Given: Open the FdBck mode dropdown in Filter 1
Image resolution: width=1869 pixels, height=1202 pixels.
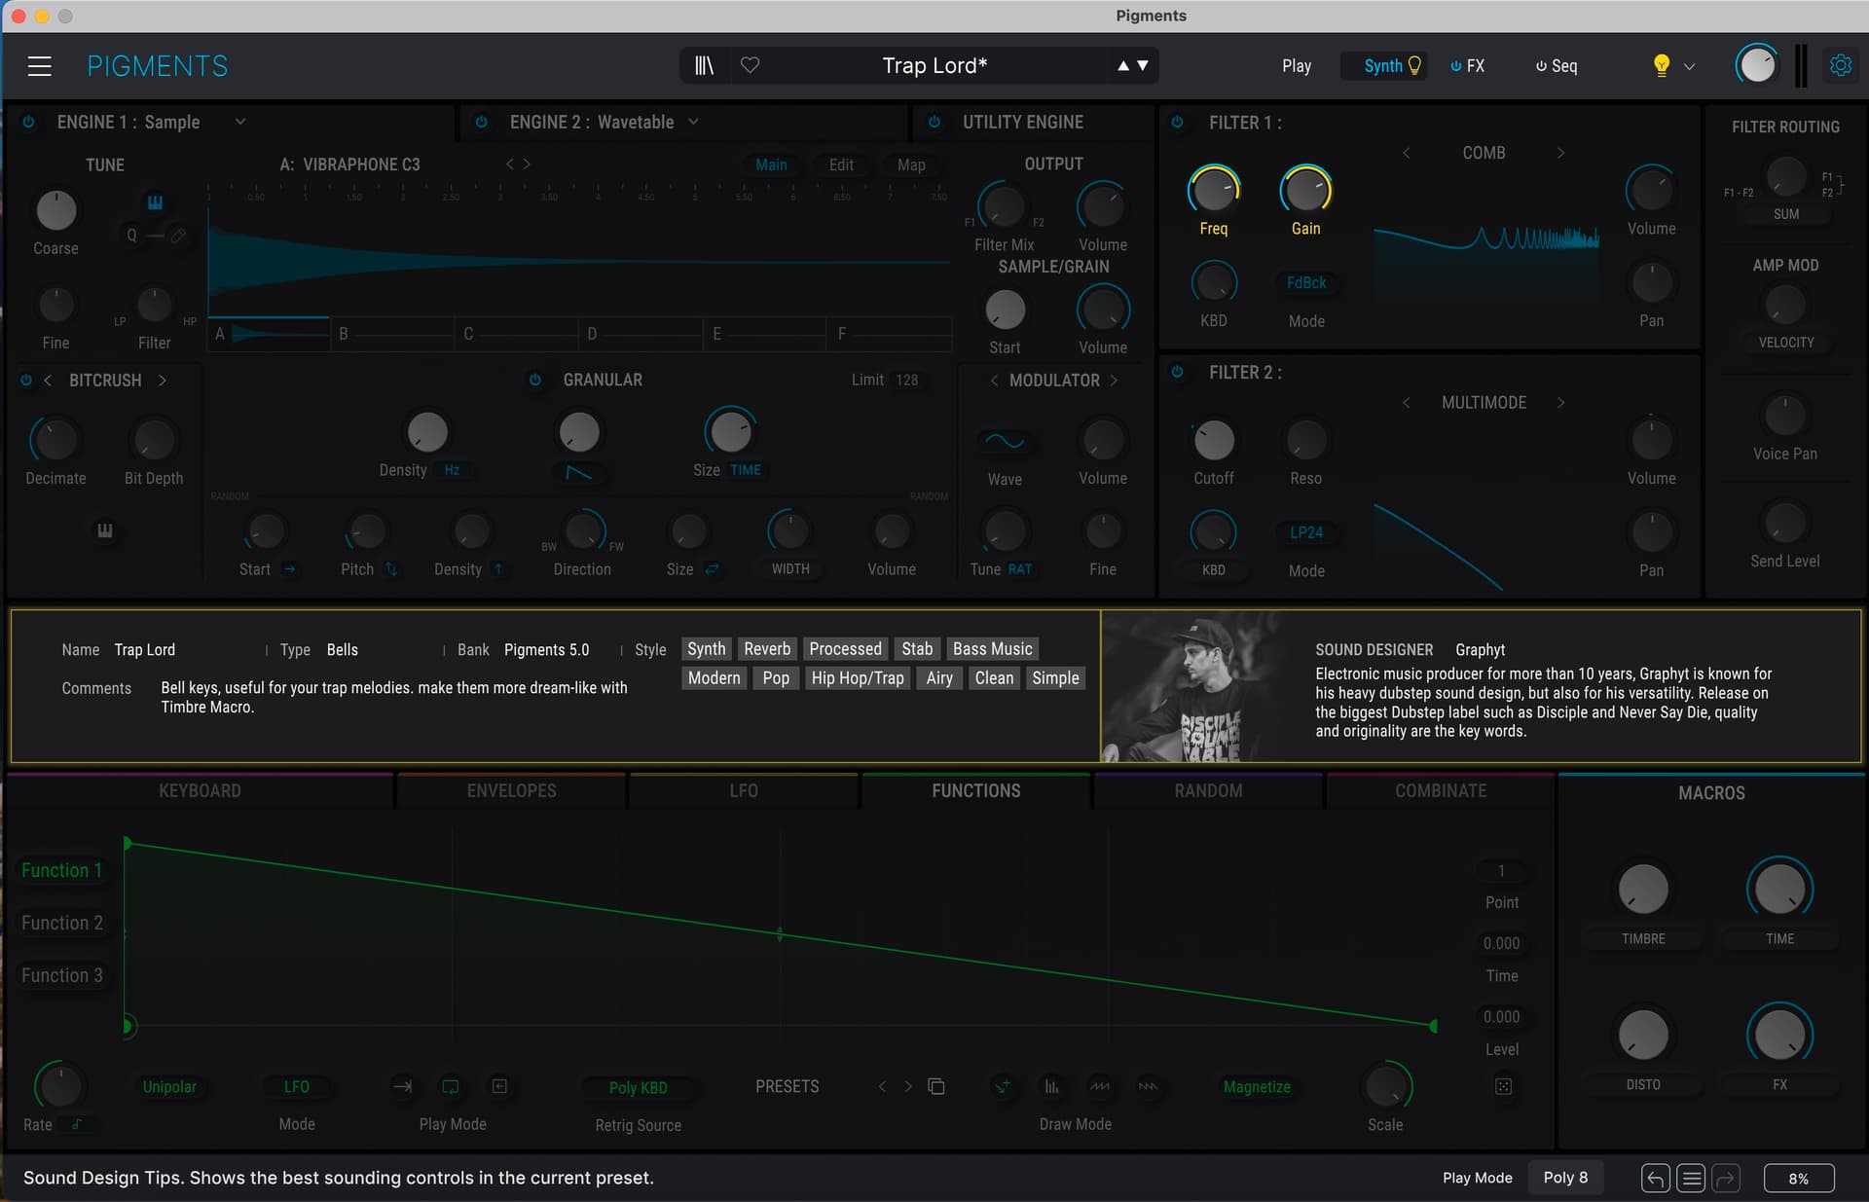Looking at the screenshot, I should click(1306, 282).
